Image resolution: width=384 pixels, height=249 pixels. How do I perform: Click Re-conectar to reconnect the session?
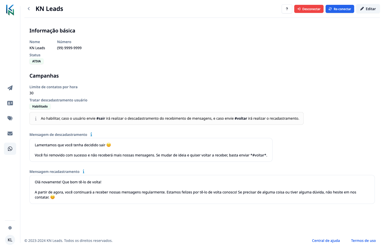coord(340,9)
